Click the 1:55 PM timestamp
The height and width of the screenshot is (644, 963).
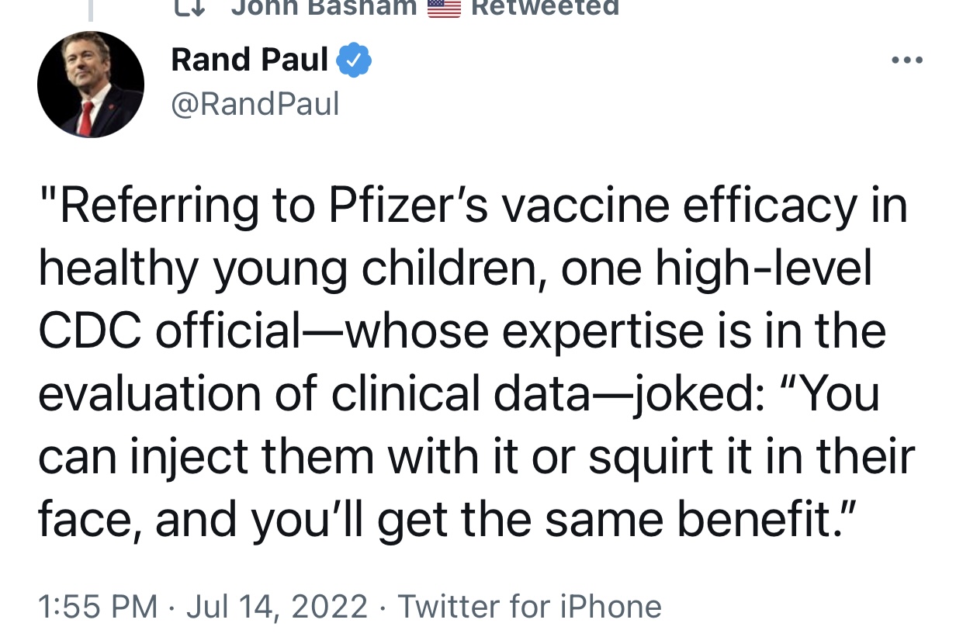98,606
